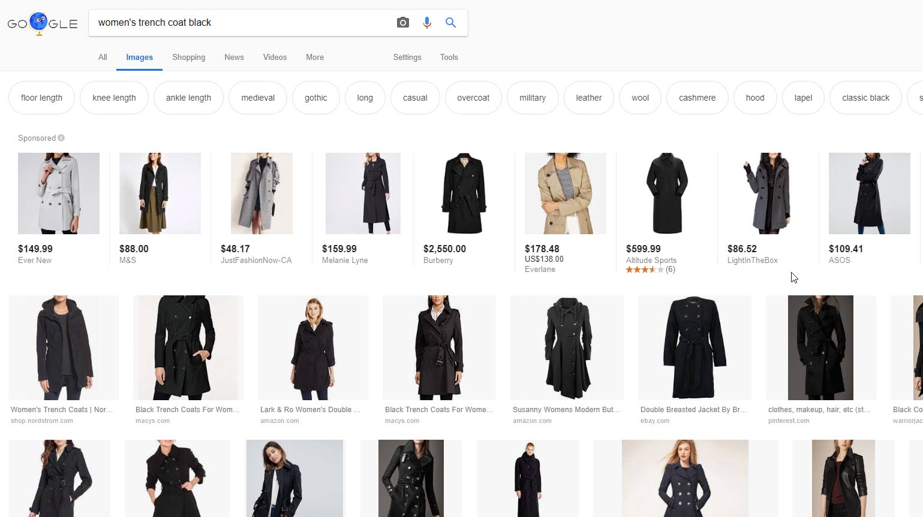
Task: Click the blue magnifying glass search icon
Action: 450,22
